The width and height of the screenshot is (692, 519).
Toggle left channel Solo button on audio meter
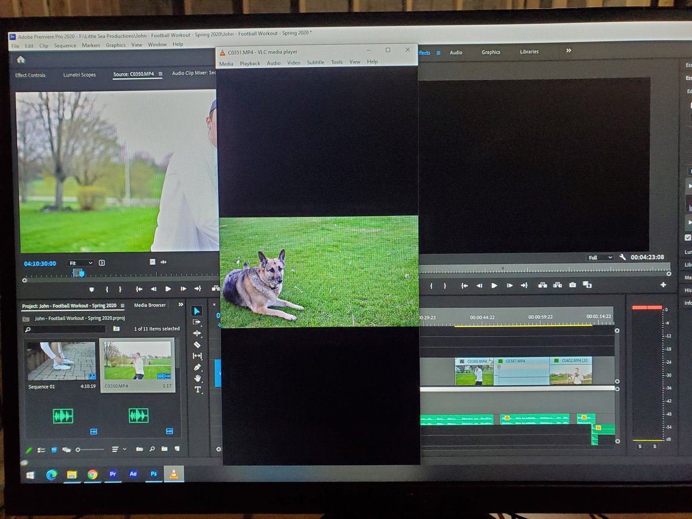click(640, 447)
